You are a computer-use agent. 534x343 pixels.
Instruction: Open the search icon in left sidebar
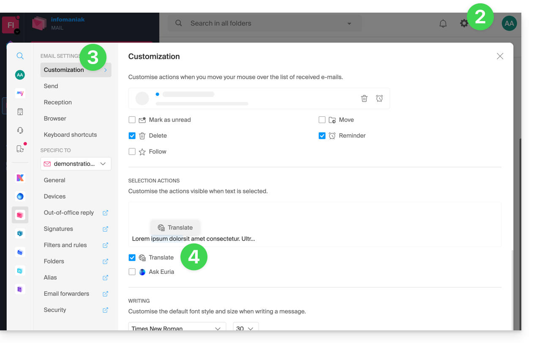click(20, 56)
